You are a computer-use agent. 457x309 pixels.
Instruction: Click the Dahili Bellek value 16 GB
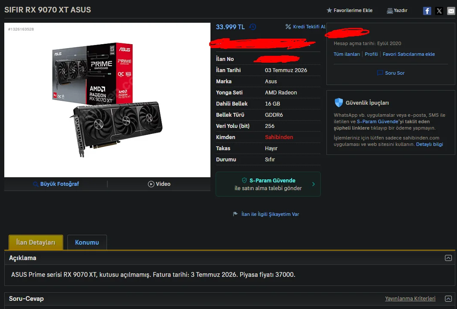pyautogui.click(x=272, y=104)
